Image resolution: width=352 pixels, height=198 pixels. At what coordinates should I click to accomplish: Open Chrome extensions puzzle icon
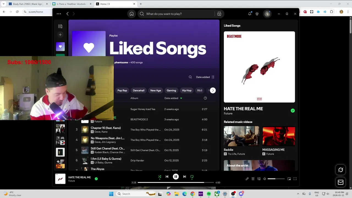pos(331,12)
